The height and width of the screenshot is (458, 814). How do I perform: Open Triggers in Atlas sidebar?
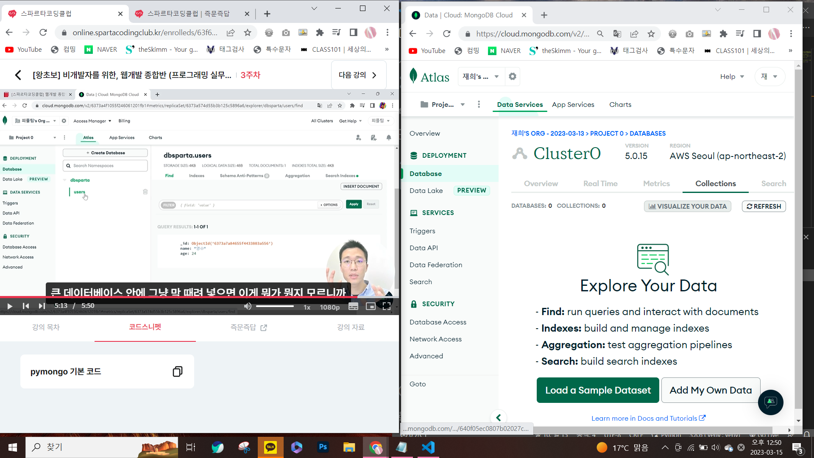click(x=422, y=231)
